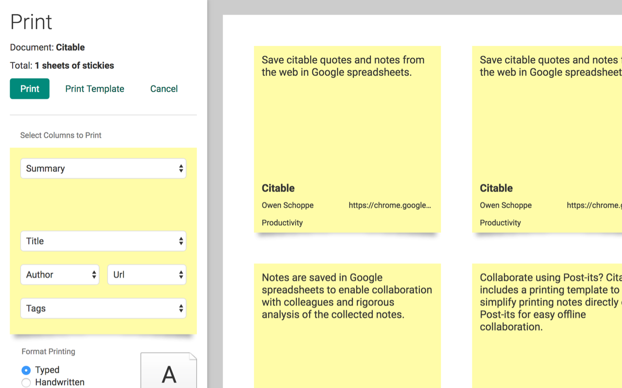Click the 'Citable' title on first sticky

tap(278, 188)
